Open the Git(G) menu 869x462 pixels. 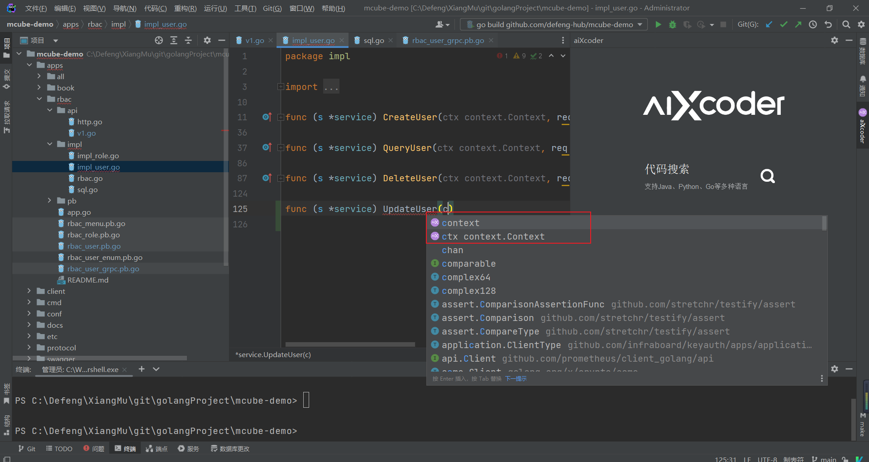pyautogui.click(x=272, y=8)
